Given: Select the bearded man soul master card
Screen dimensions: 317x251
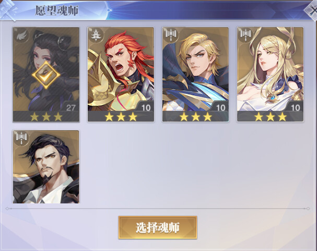Looking at the screenshot, I should [46, 167].
